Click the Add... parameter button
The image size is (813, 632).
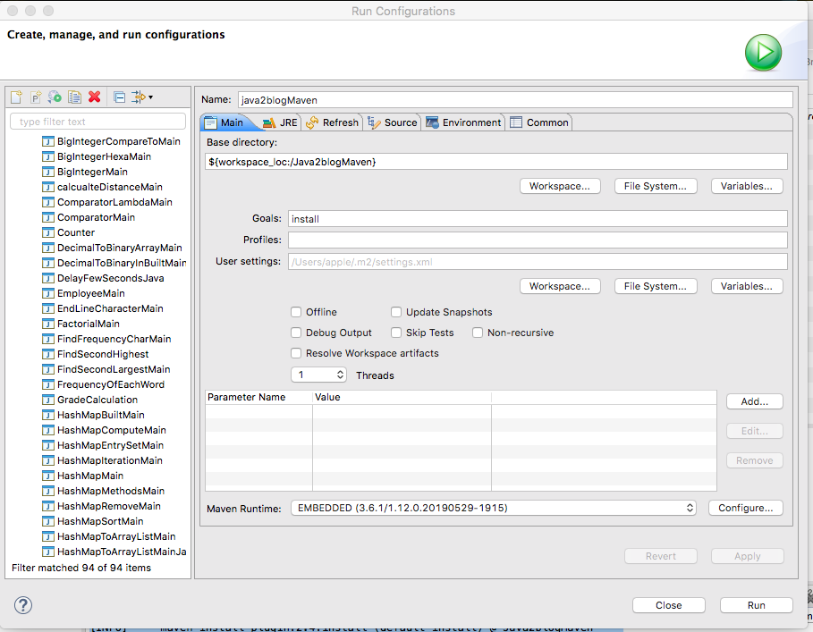click(754, 401)
